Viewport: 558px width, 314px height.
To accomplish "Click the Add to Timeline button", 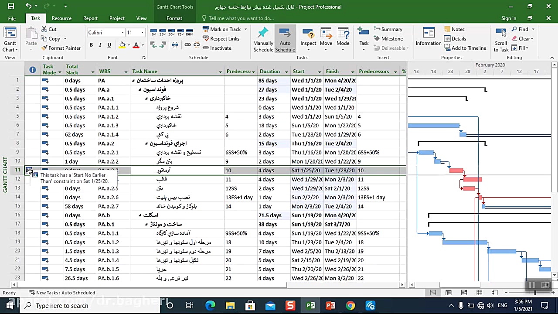I will 465,48.
